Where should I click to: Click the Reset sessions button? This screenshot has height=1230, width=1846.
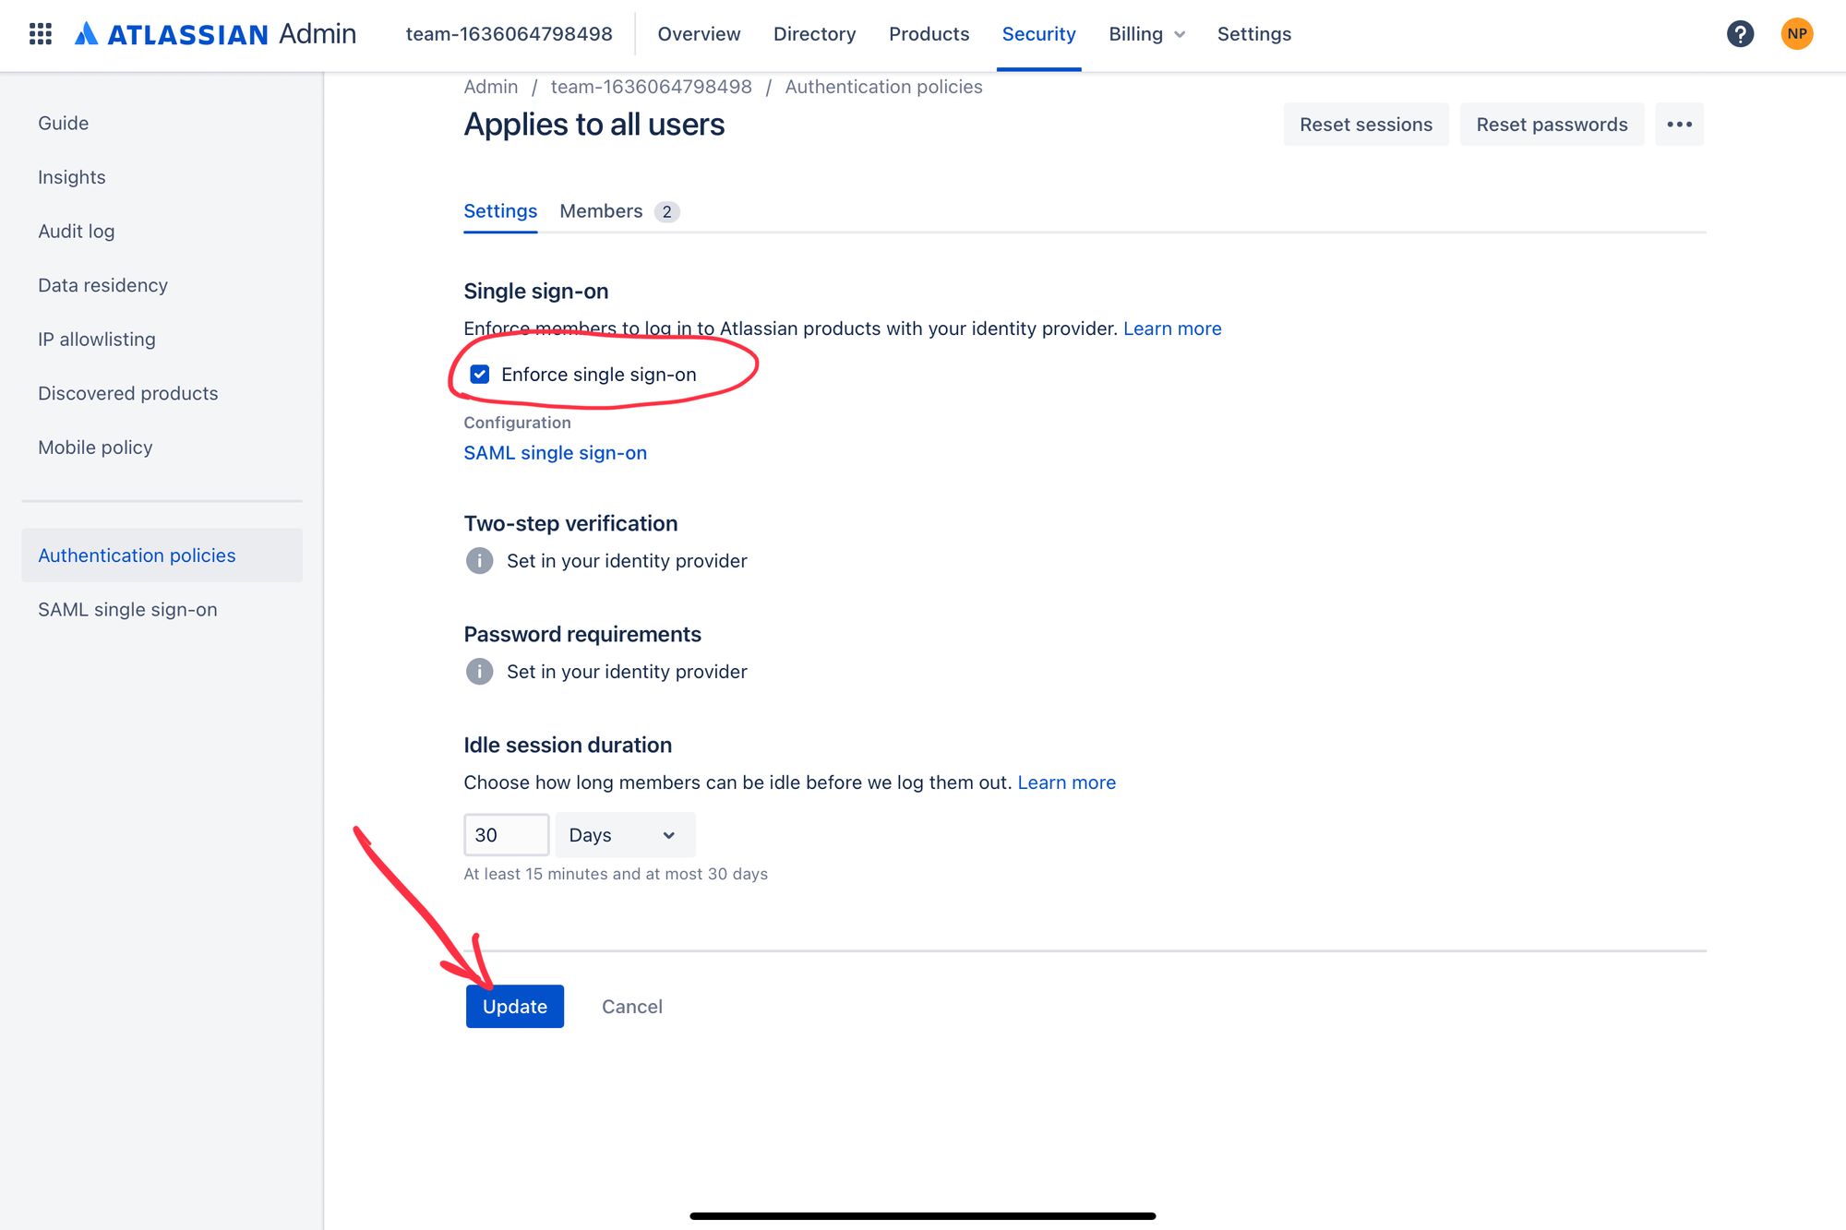(x=1366, y=125)
